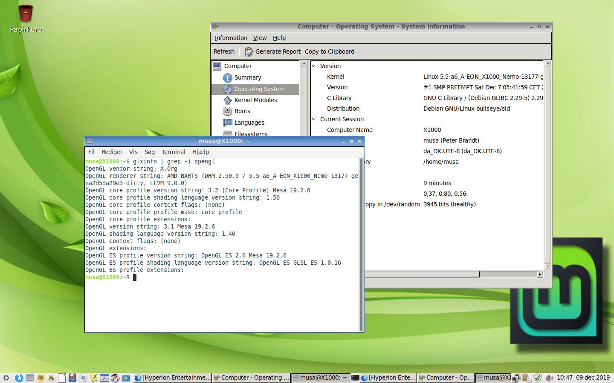Click the details pane's scroll down arrow
The height and width of the screenshot is (383, 614).
point(548,266)
